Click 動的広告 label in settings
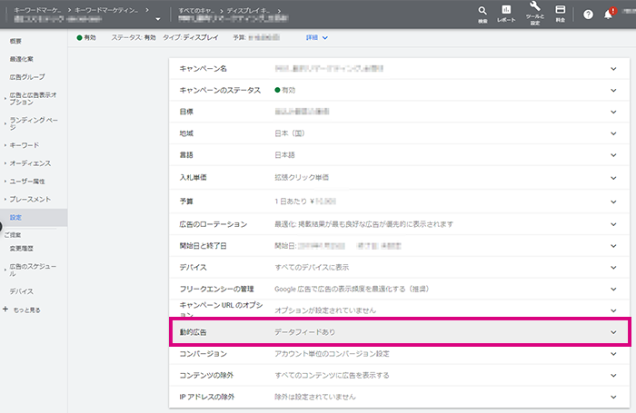 pos(193,332)
